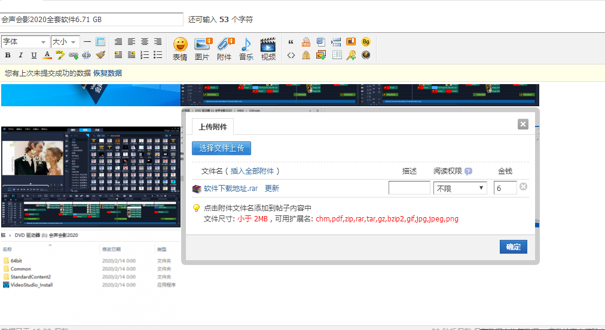
Task: Center align text
Action: pos(145,42)
